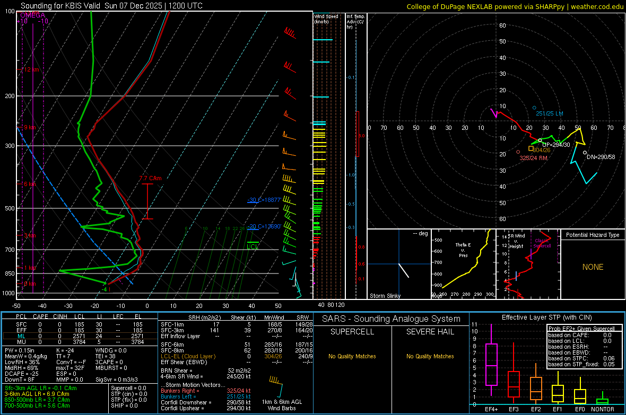
Task: Click the SigSvr = 0 m3/s3 value
Action: (117, 379)
